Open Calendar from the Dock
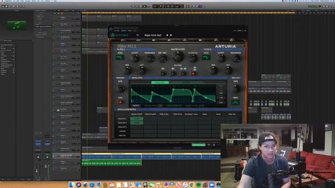This screenshot has height=188, width=335. tap(112, 184)
